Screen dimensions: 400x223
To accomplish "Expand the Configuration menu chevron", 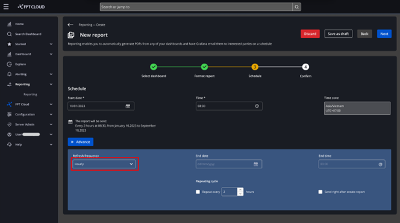I will pos(51,115).
